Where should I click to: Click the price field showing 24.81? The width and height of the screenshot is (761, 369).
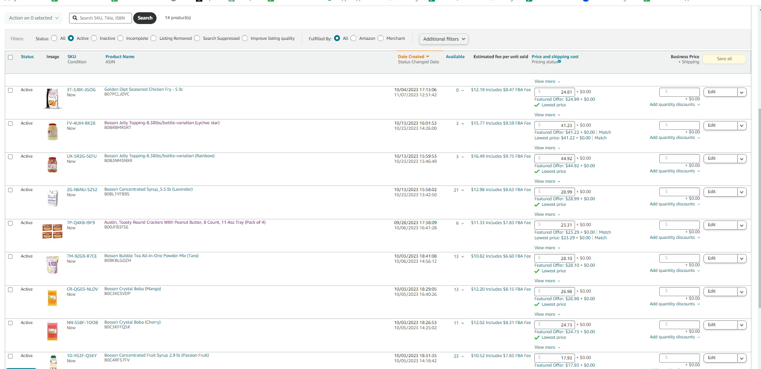pyautogui.click(x=555, y=92)
